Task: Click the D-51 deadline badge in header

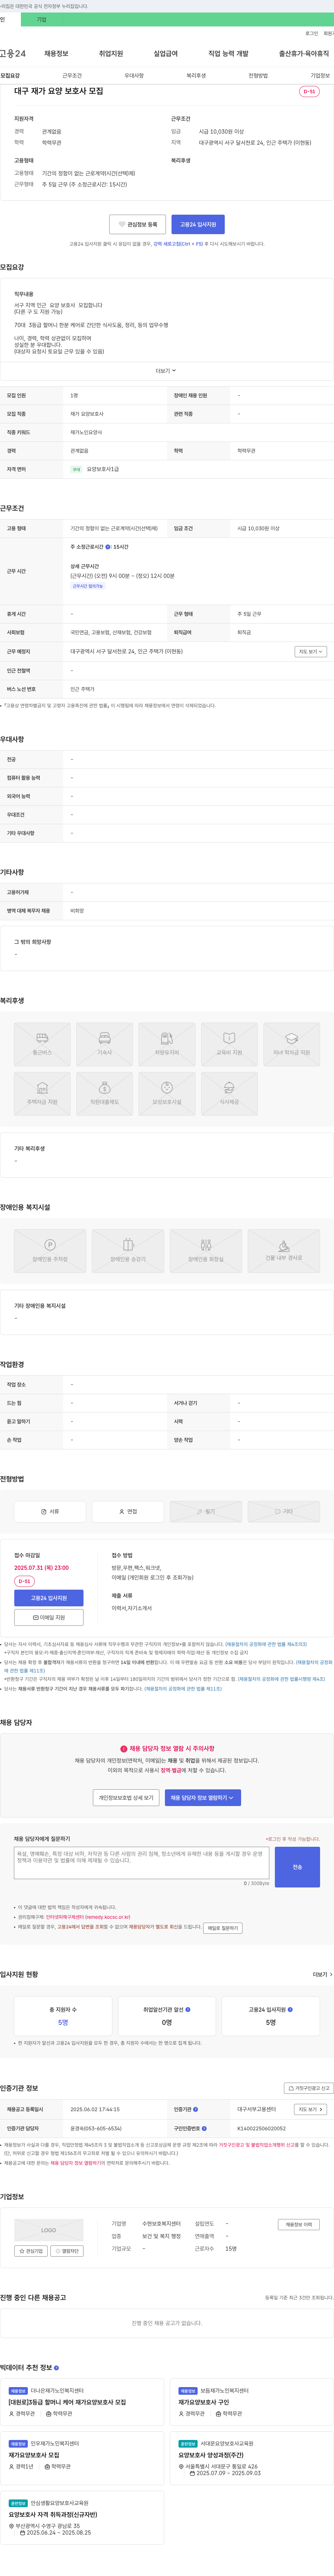Action: point(309,92)
